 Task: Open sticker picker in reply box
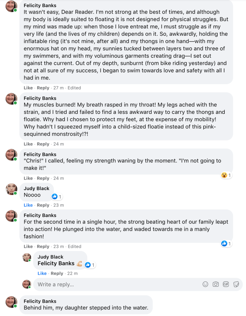point(236,284)
